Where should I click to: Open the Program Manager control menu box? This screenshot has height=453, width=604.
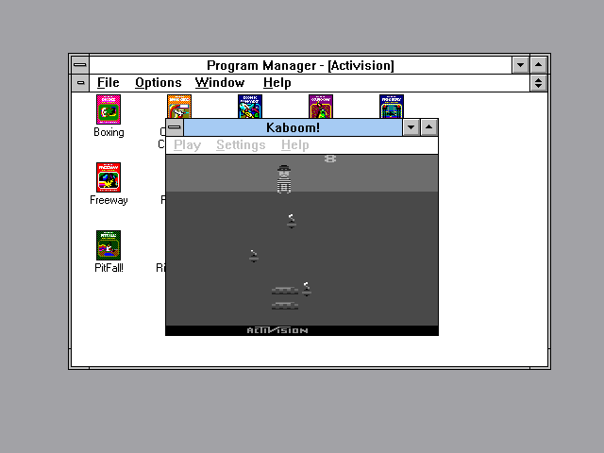pos(80,65)
